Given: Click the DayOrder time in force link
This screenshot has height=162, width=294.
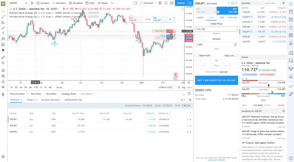Looking at the screenshot, I should [224, 72].
